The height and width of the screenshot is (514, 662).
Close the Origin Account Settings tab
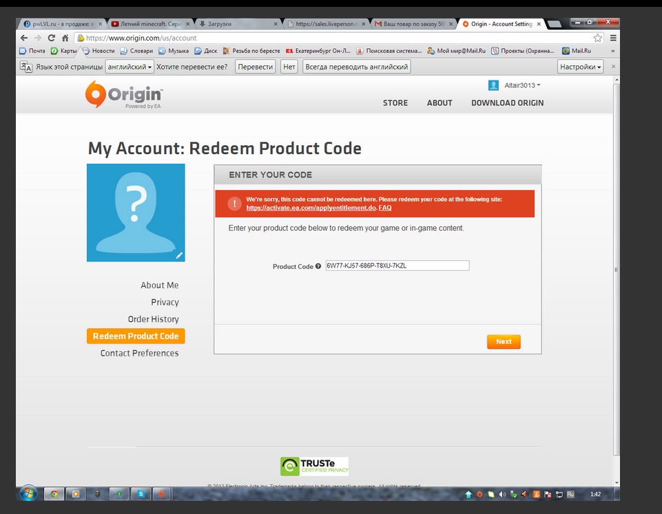pos(539,24)
